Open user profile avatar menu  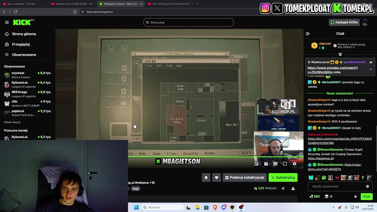365,22
